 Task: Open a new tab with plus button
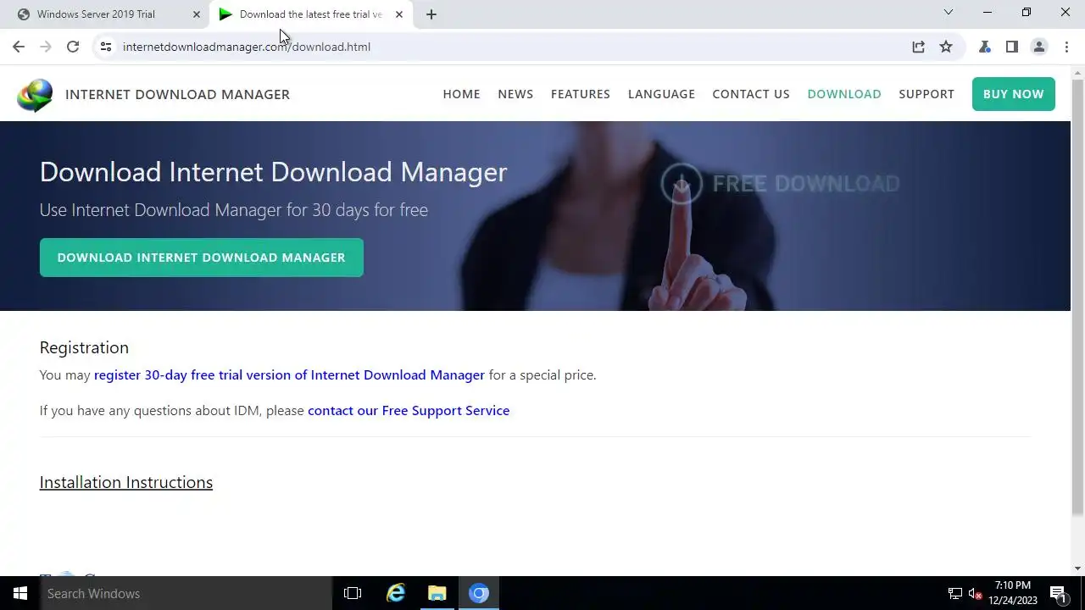(x=431, y=14)
